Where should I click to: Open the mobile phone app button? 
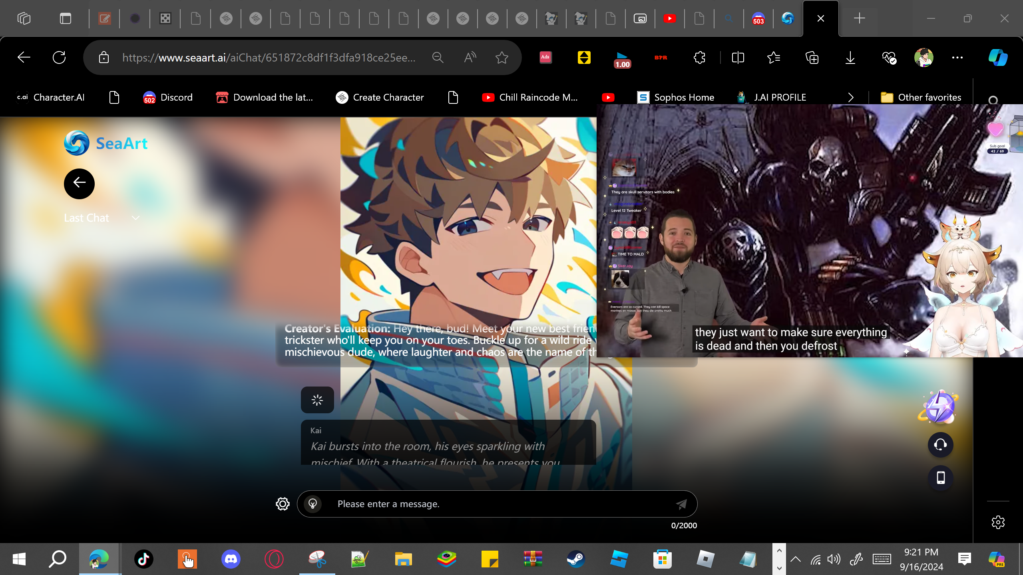click(941, 478)
